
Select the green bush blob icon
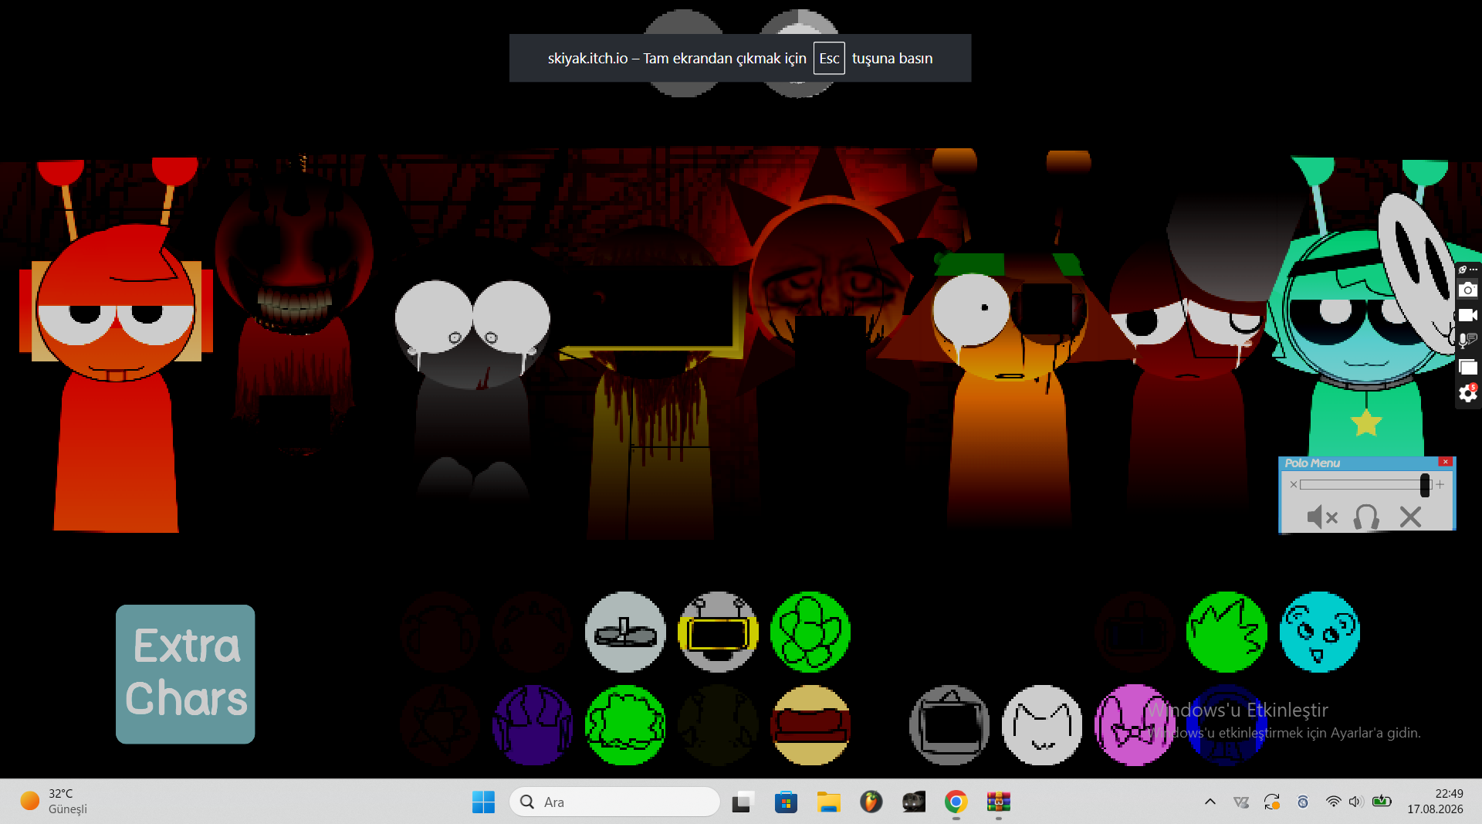(625, 725)
